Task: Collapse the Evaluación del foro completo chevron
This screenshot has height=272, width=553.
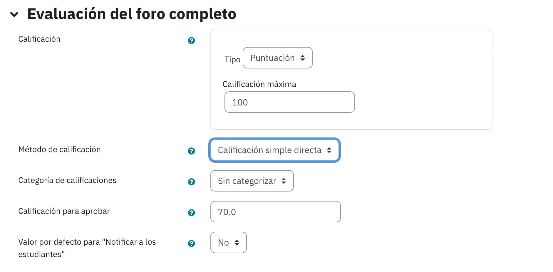Action: point(14,14)
